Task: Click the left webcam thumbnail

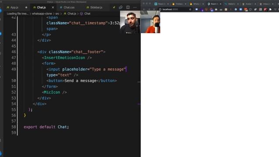Action: [130, 22]
